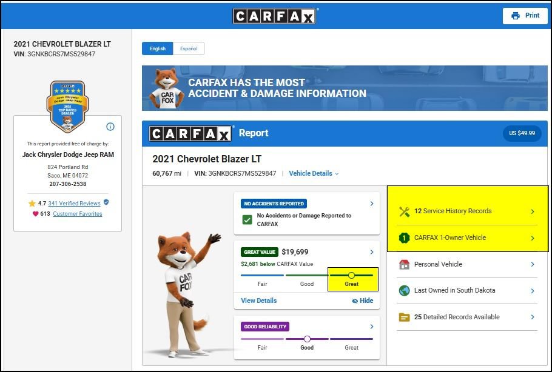
Task: Open Great Value card chevron
Action: click(372, 252)
